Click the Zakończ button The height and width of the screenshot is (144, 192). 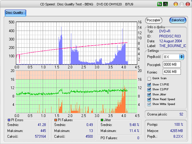coord(178,20)
